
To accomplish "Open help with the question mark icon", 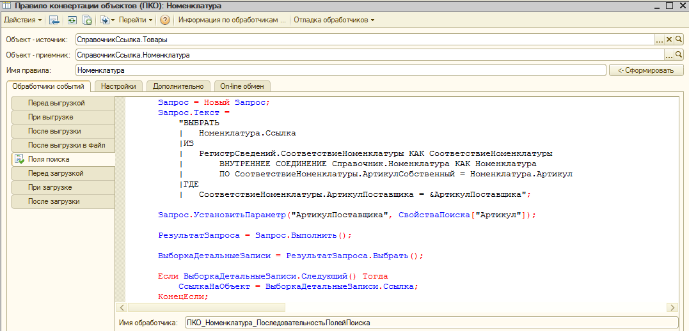I will (x=165, y=20).
